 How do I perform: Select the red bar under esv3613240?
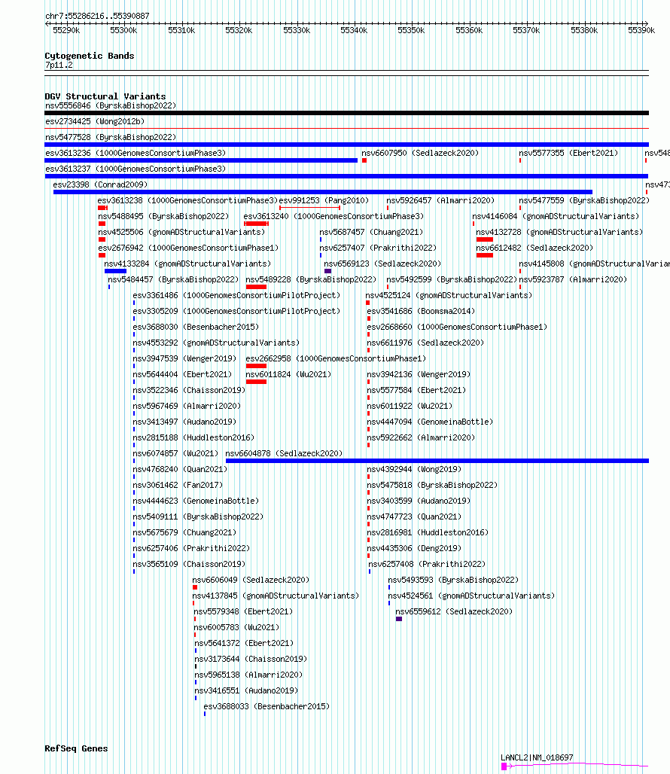256,224
